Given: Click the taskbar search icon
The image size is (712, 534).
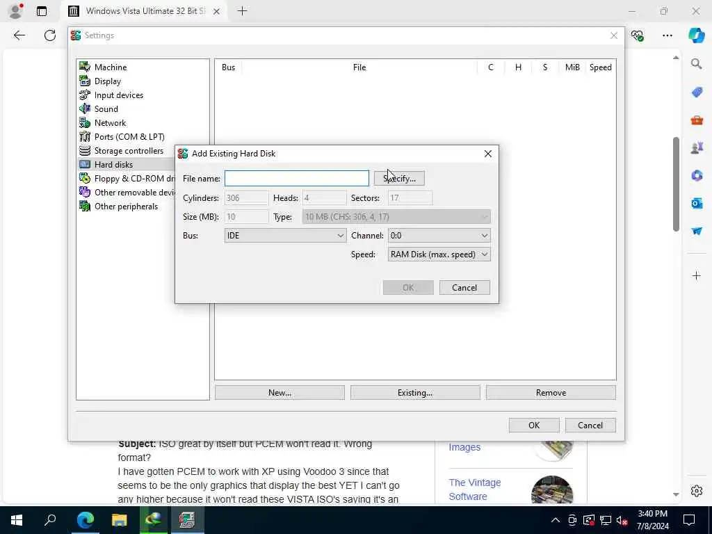Looking at the screenshot, I should (50, 520).
